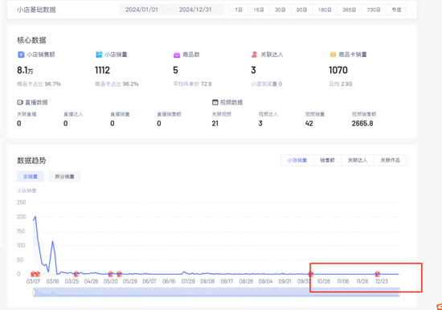Click the 商品卡占比 96.2% text
This screenshot has width=442, height=310.
pyautogui.click(x=117, y=84)
